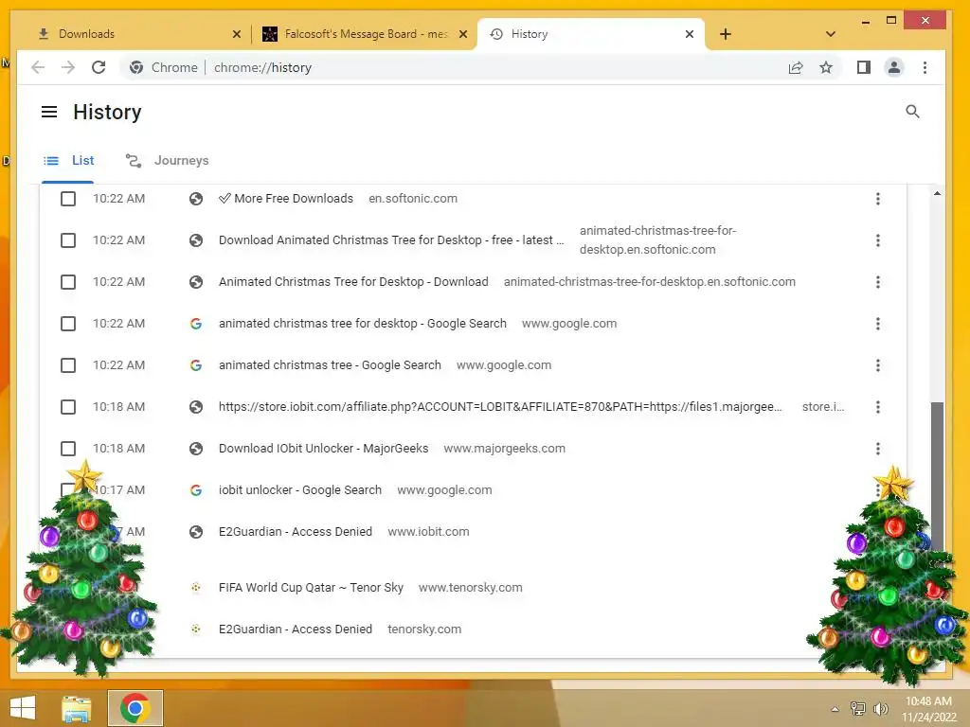Tick checkbox for Download Animated Christmas Tree for Desktop - free
This screenshot has height=727, width=970.
68,239
